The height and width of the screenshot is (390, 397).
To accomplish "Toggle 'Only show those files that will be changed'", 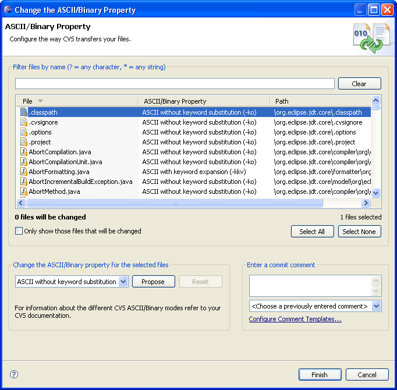I will pos(19,231).
